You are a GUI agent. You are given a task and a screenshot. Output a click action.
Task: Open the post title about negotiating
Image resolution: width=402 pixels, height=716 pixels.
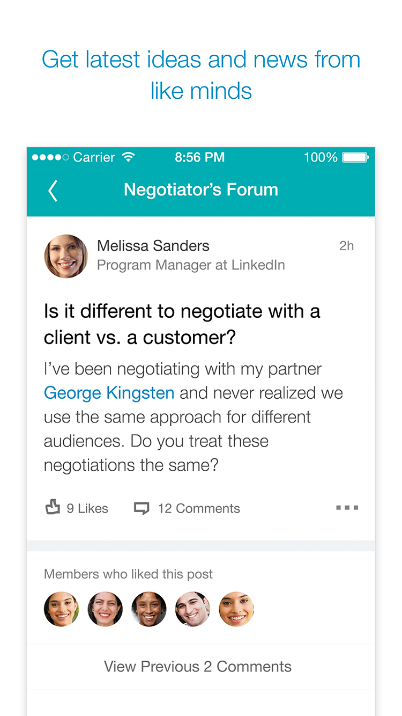(x=182, y=324)
